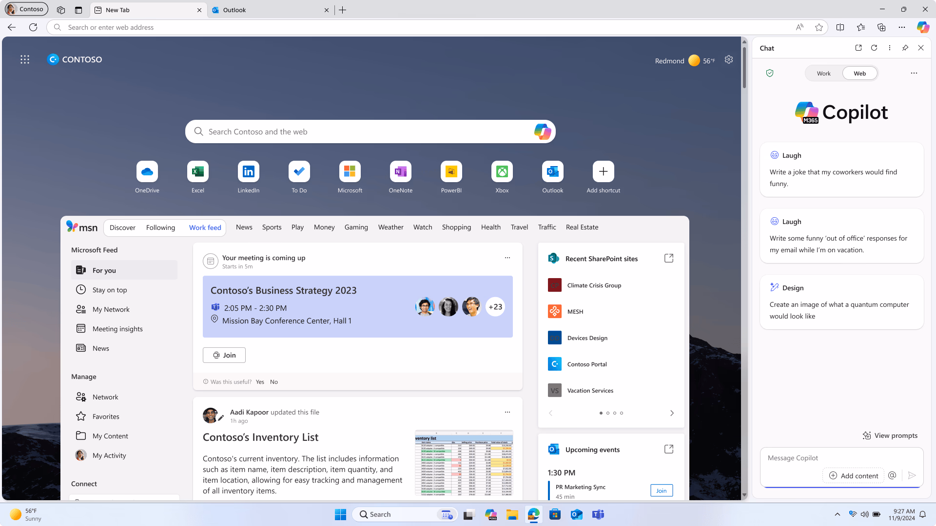Viewport: 936px width, 526px height.
Task: Switch to the Discover tab
Action: (122, 227)
